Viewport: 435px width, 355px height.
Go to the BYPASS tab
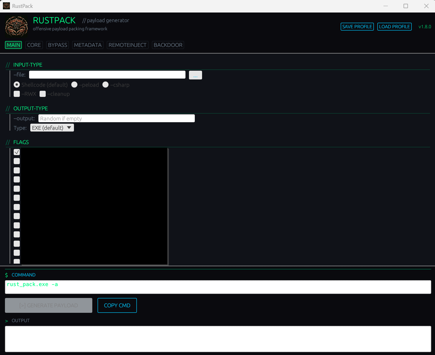(58, 45)
